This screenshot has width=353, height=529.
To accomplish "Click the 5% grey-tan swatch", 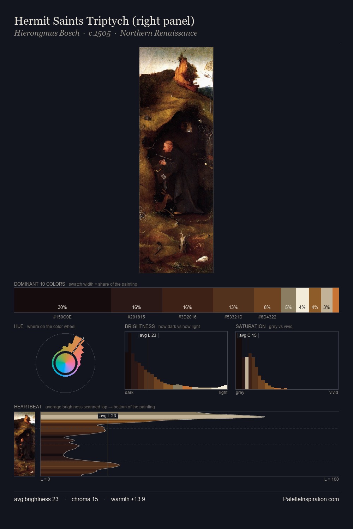I will pyautogui.click(x=288, y=300).
